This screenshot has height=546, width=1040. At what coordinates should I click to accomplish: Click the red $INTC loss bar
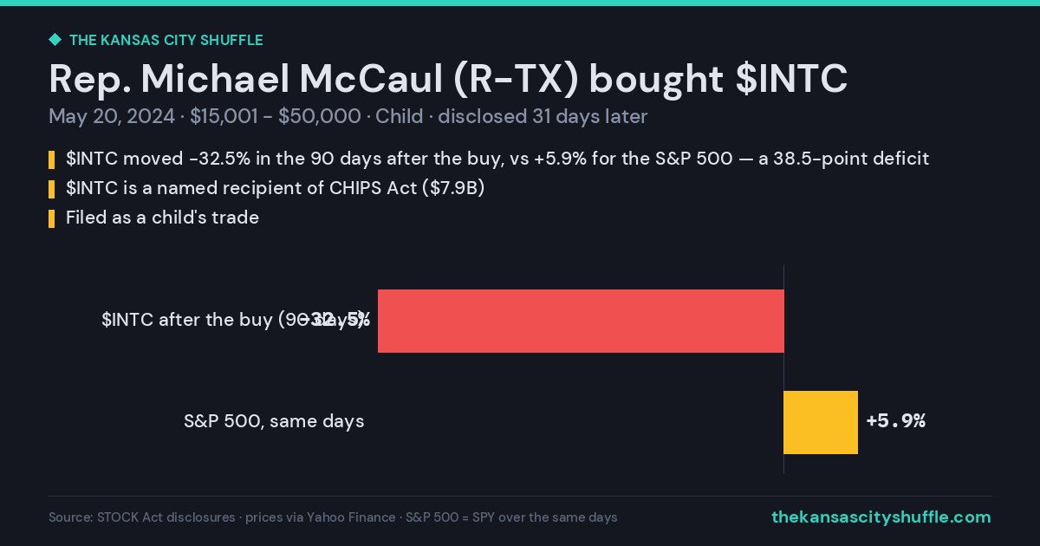click(581, 321)
